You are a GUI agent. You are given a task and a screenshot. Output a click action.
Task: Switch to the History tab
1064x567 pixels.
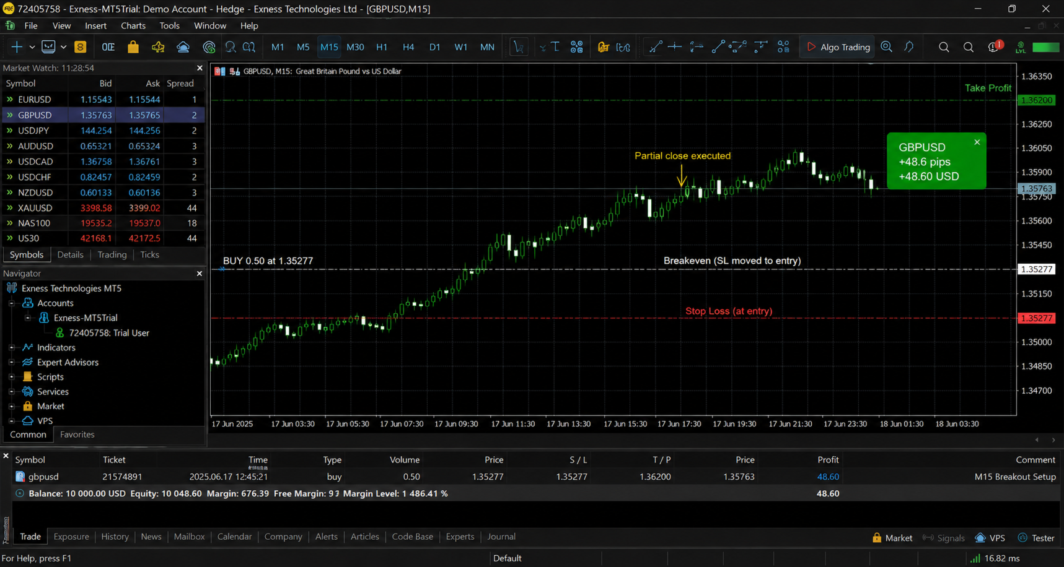click(x=115, y=537)
